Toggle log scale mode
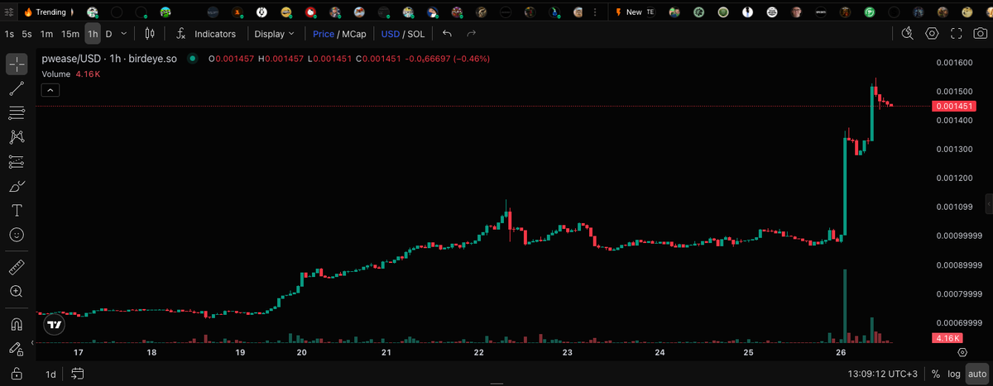The height and width of the screenshot is (386, 993). [954, 374]
